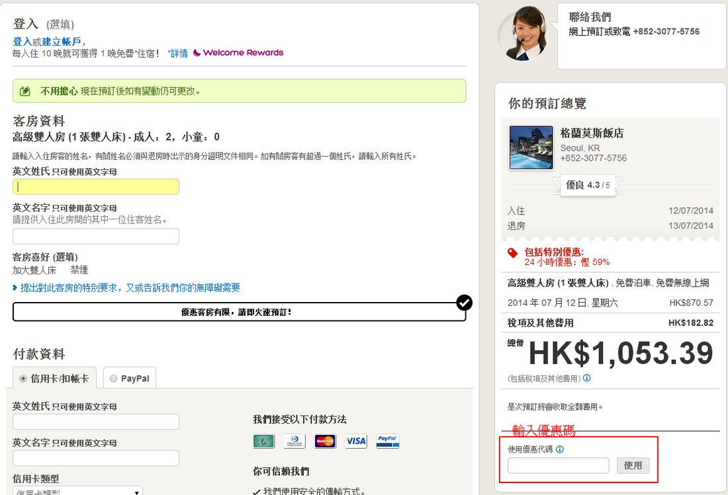Click the info icon next to 包括稅項及其他費用
This screenshot has width=728, height=495.
587,379
